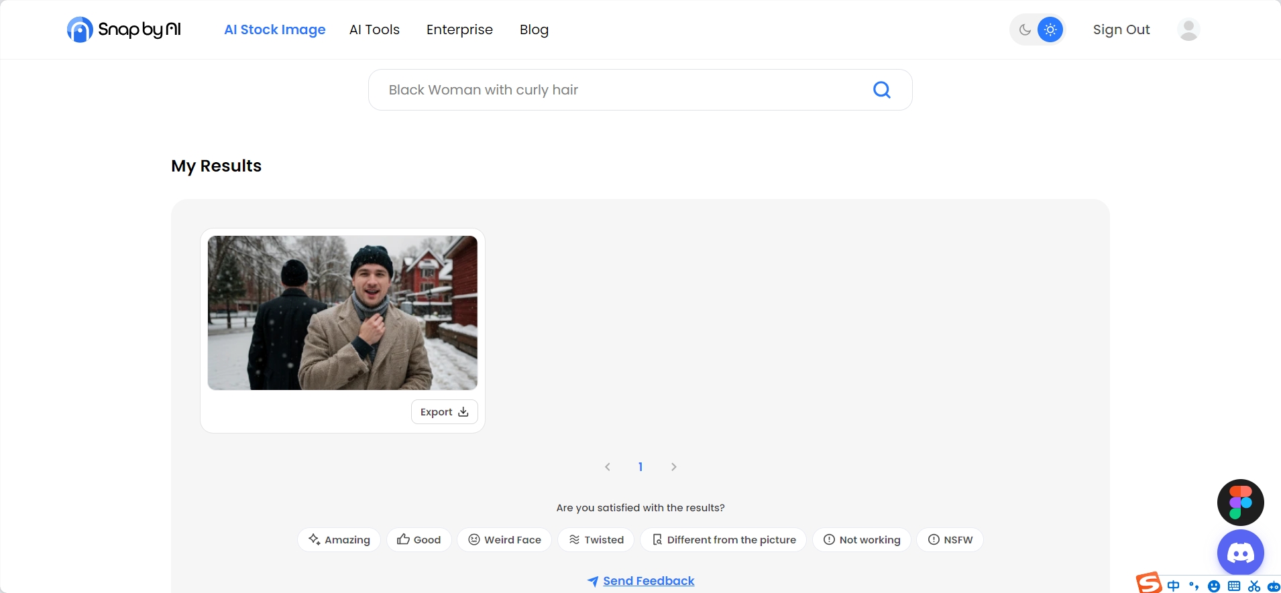The image size is (1281, 593).
Task: Flag the result as NSFW
Action: (950, 540)
